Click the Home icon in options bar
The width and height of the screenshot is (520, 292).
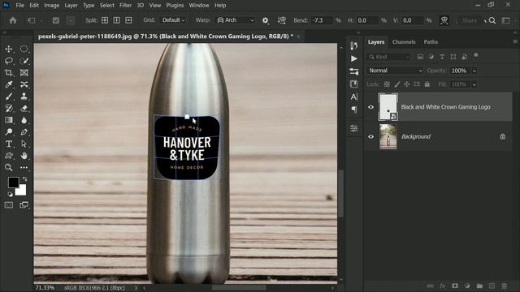pos(13,20)
